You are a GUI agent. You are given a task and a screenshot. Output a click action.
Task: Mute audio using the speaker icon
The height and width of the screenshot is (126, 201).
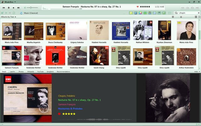25,8
